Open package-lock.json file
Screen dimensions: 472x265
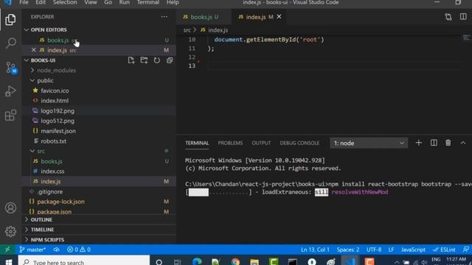tap(60, 202)
